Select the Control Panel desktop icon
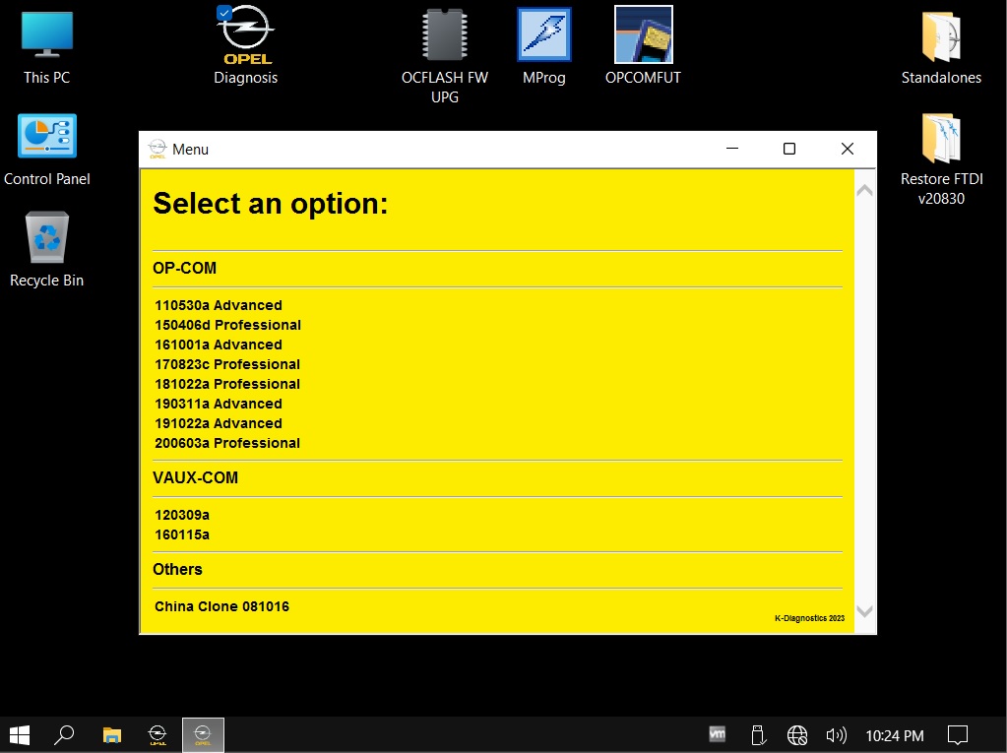This screenshot has width=1007, height=753. point(47,150)
